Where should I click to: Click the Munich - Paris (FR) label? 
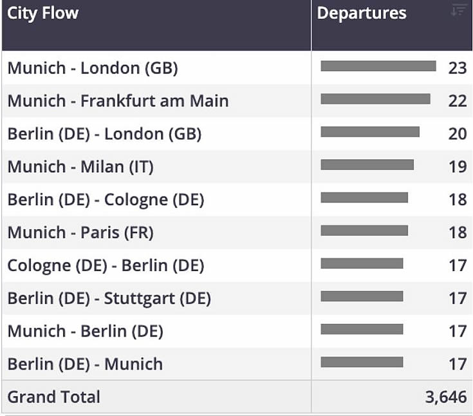80,232
